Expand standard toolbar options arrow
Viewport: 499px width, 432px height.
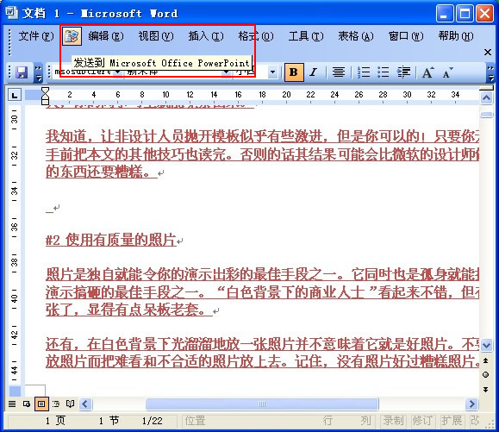[x=38, y=72]
